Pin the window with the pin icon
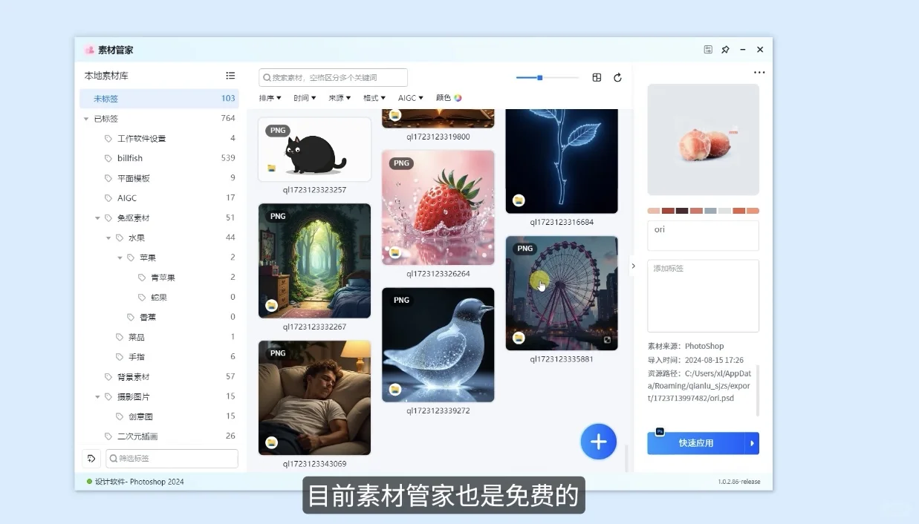Image resolution: width=919 pixels, height=524 pixels. pos(725,49)
